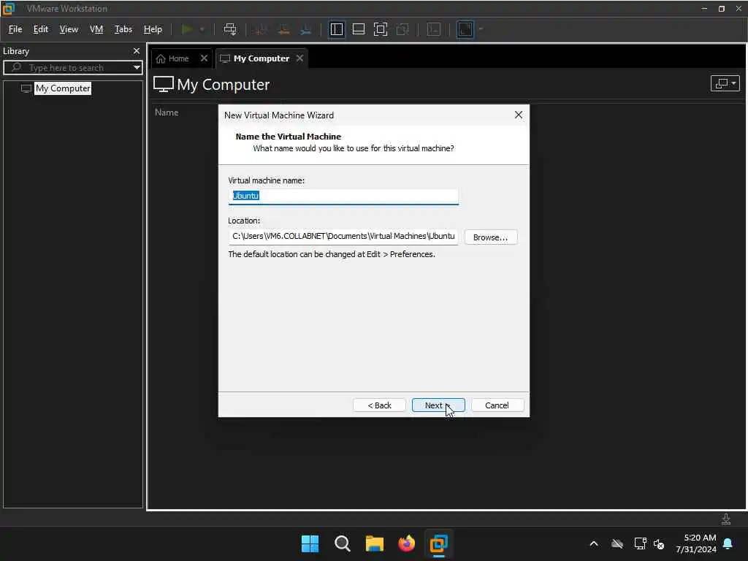Click the stretch guest display icon

(465, 29)
